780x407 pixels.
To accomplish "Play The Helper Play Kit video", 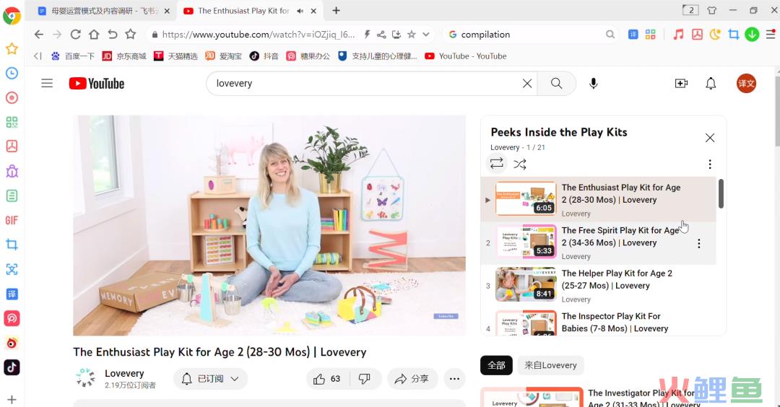I will tap(599, 286).
